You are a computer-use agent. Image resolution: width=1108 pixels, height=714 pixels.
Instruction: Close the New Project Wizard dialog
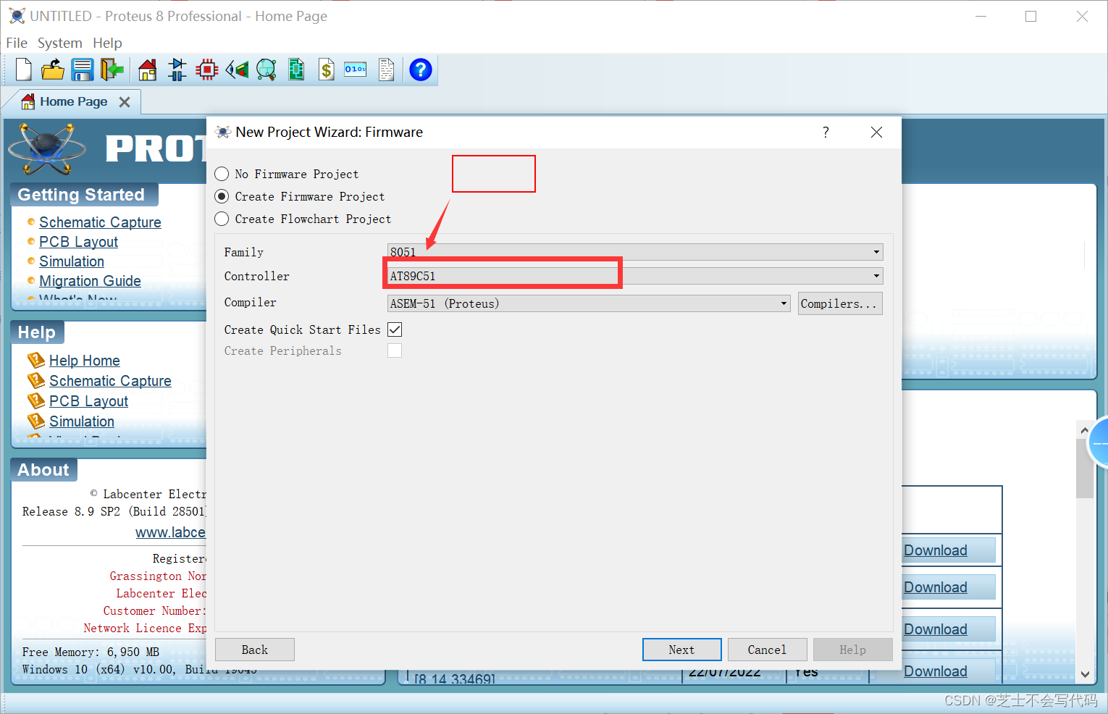point(876,132)
